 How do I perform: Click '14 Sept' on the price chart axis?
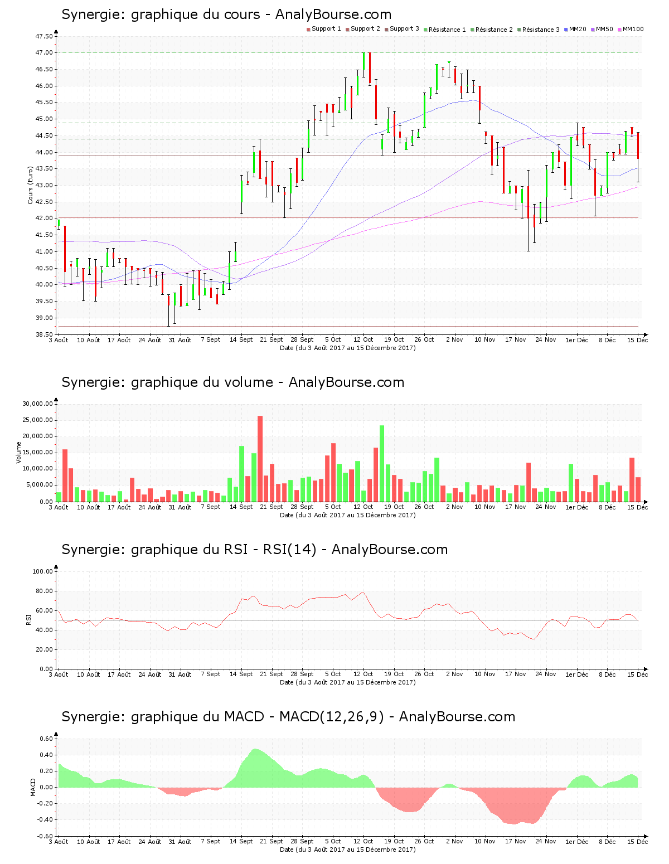coord(241,339)
